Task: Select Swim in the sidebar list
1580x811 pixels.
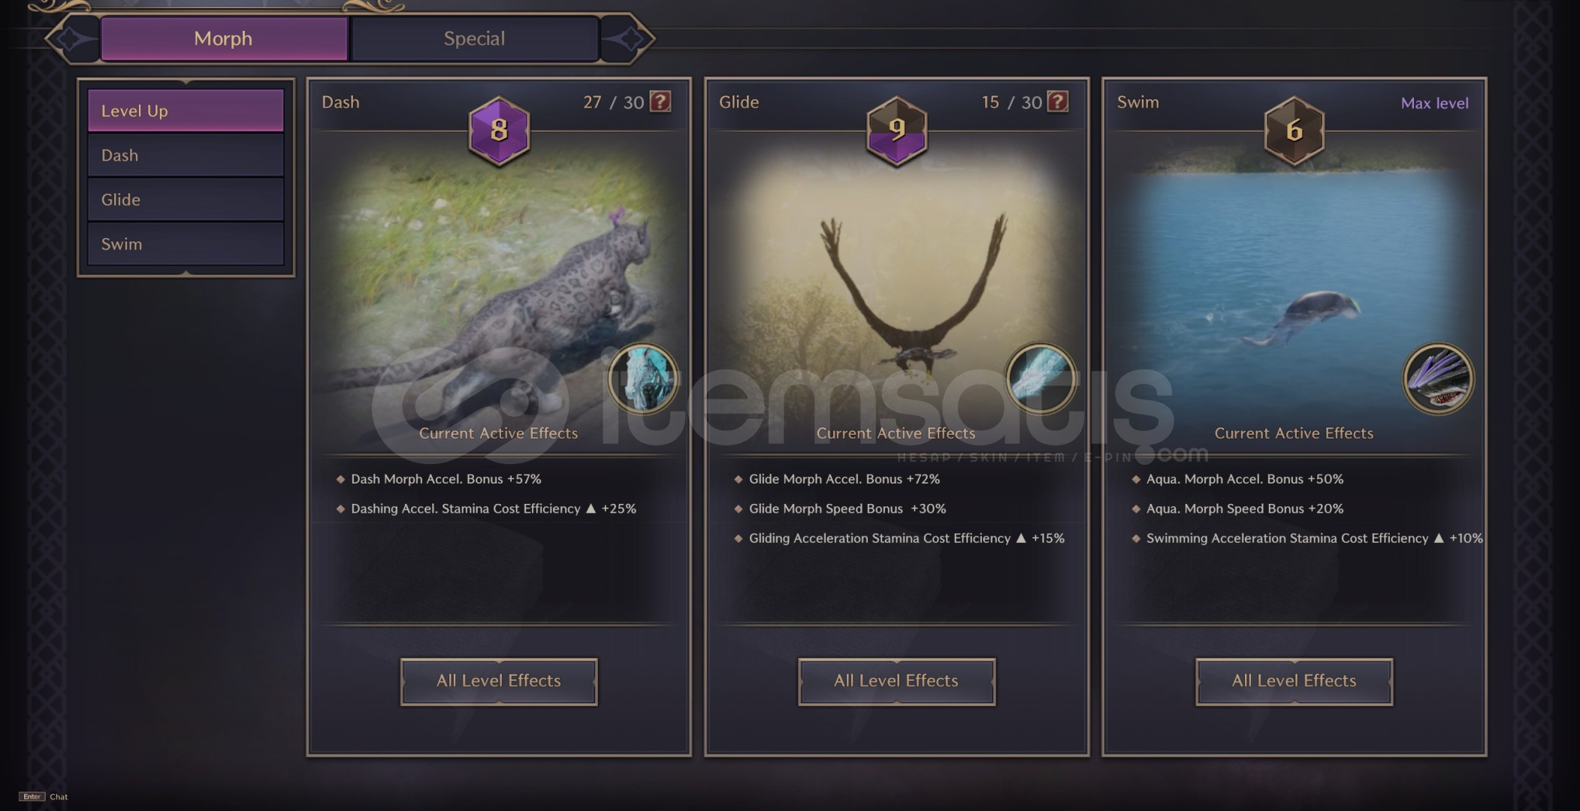Action: [186, 244]
